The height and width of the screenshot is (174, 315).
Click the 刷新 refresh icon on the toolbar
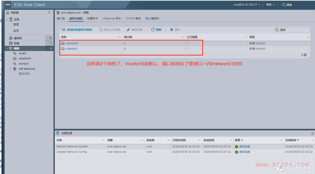153,29
